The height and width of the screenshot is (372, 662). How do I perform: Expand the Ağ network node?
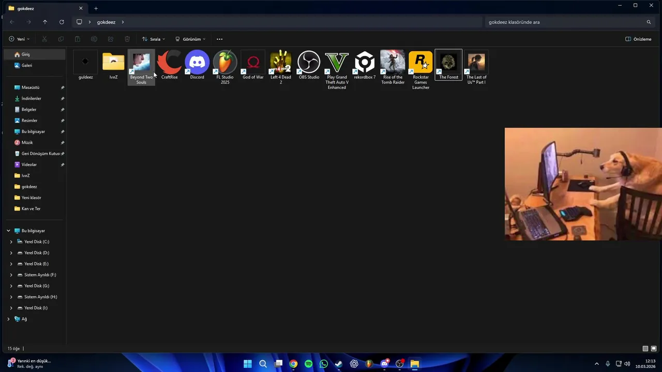[x=8, y=319]
